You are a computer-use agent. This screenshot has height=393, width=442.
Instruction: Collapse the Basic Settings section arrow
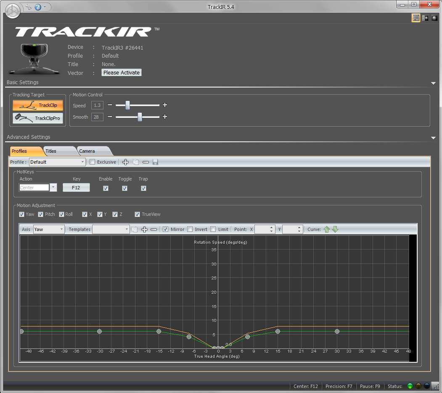[x=433, y=83]
